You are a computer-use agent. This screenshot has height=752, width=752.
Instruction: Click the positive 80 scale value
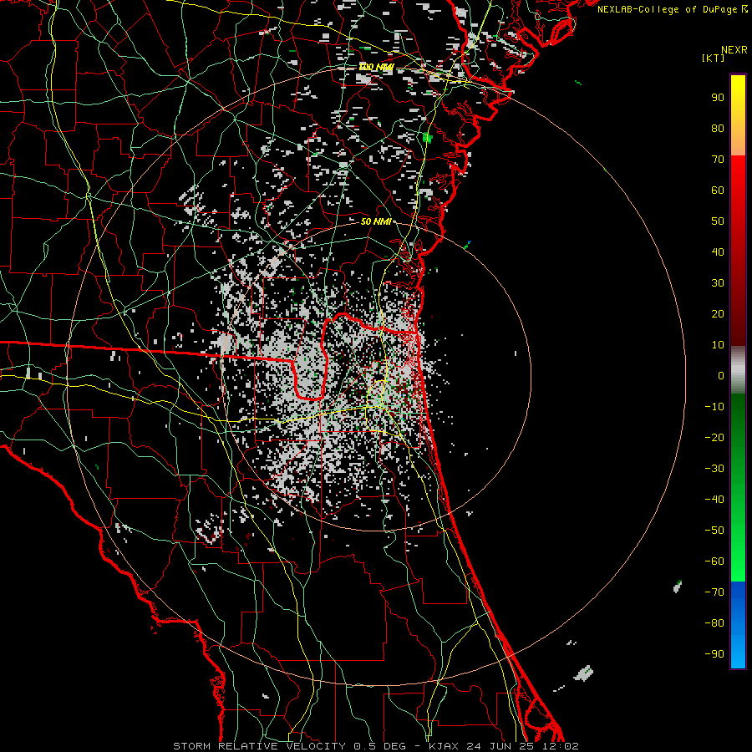718,129
